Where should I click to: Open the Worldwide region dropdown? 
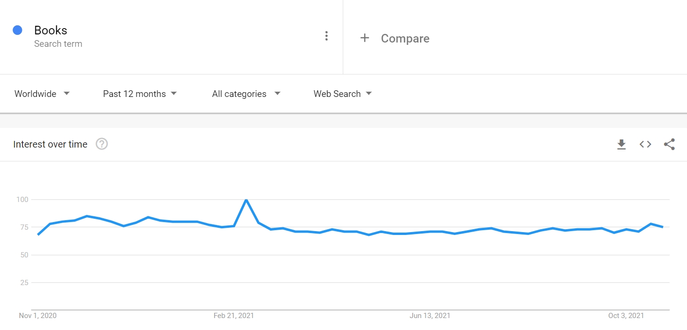(42, 94)
